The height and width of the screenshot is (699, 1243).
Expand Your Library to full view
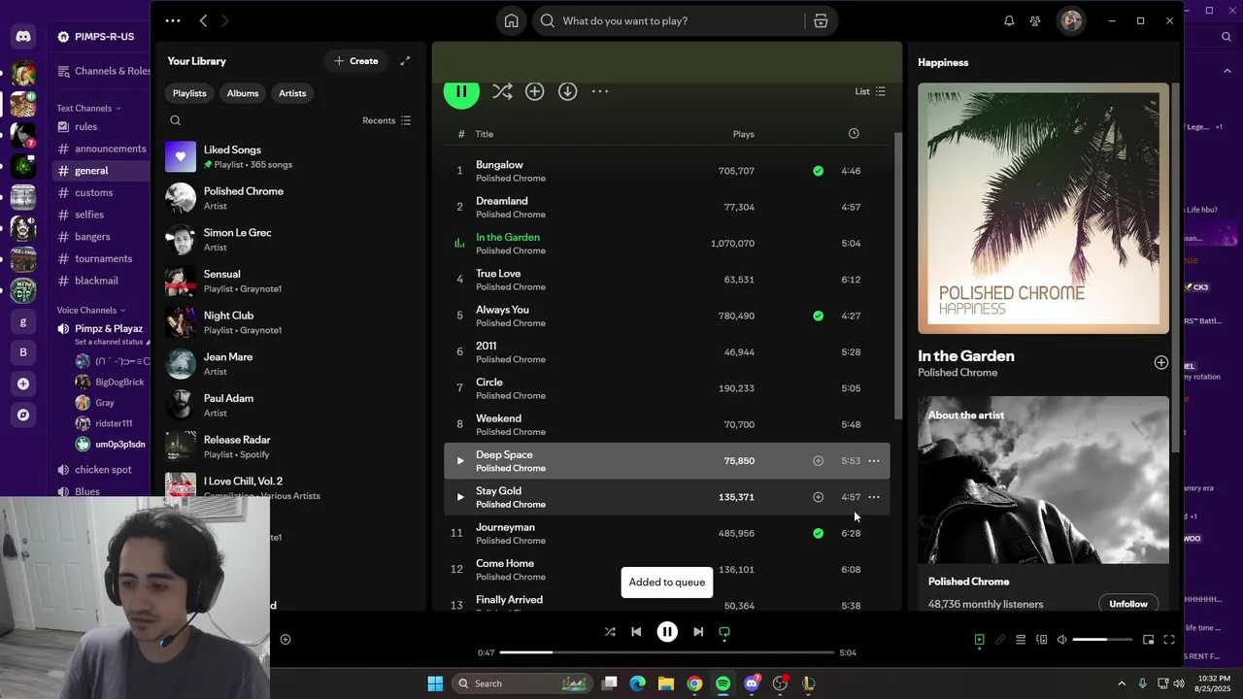pos(405,60)
